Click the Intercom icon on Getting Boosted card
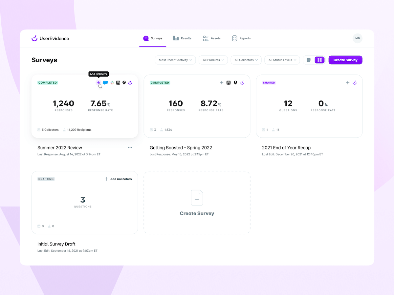The width and height of the screenshot is (394, 295). 229,83
